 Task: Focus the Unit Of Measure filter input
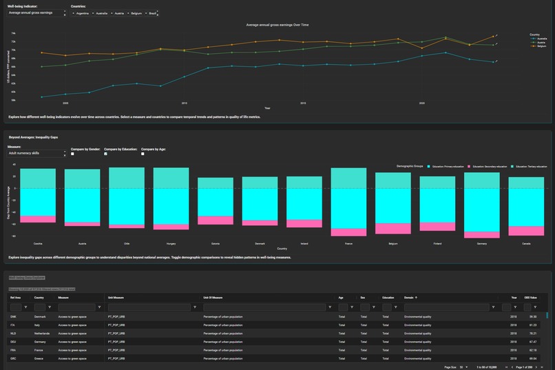(264, 307)
